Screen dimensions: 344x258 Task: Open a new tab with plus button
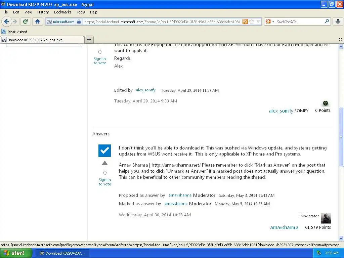[x=89, y=40]
